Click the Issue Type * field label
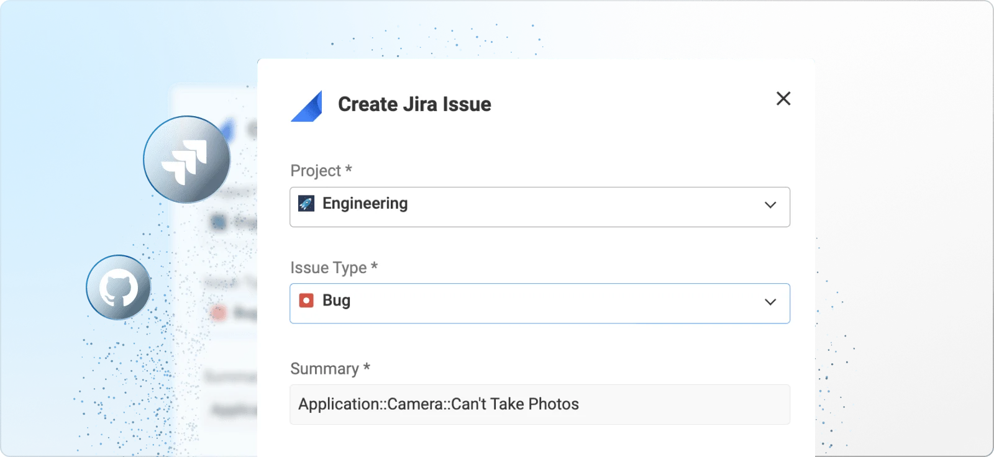This screenshot has width=994, height=457. pyautogui.click(x=334, y=268)
